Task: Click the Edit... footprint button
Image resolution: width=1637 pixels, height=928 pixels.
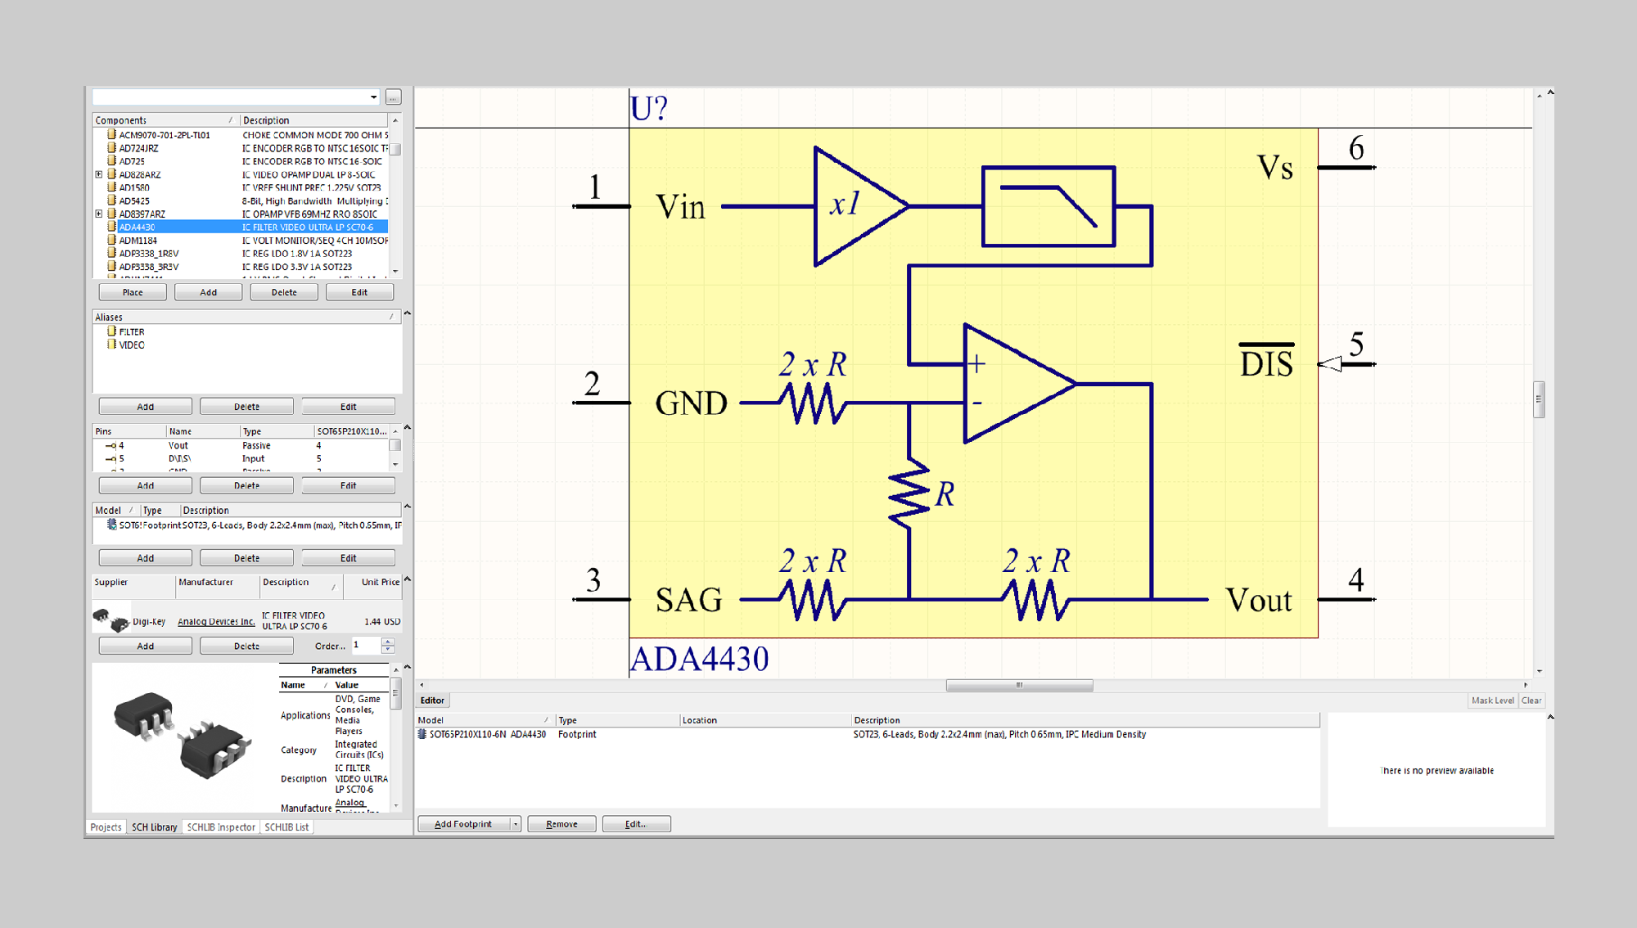Action: point(636,824)
